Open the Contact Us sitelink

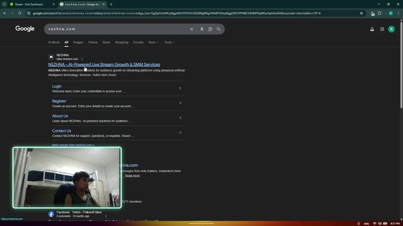[61, 131]
